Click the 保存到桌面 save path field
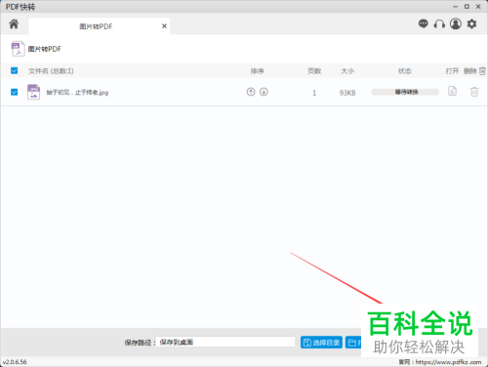Image resolution: width=488 pixels, height=367 pixels. coord(225,342)
